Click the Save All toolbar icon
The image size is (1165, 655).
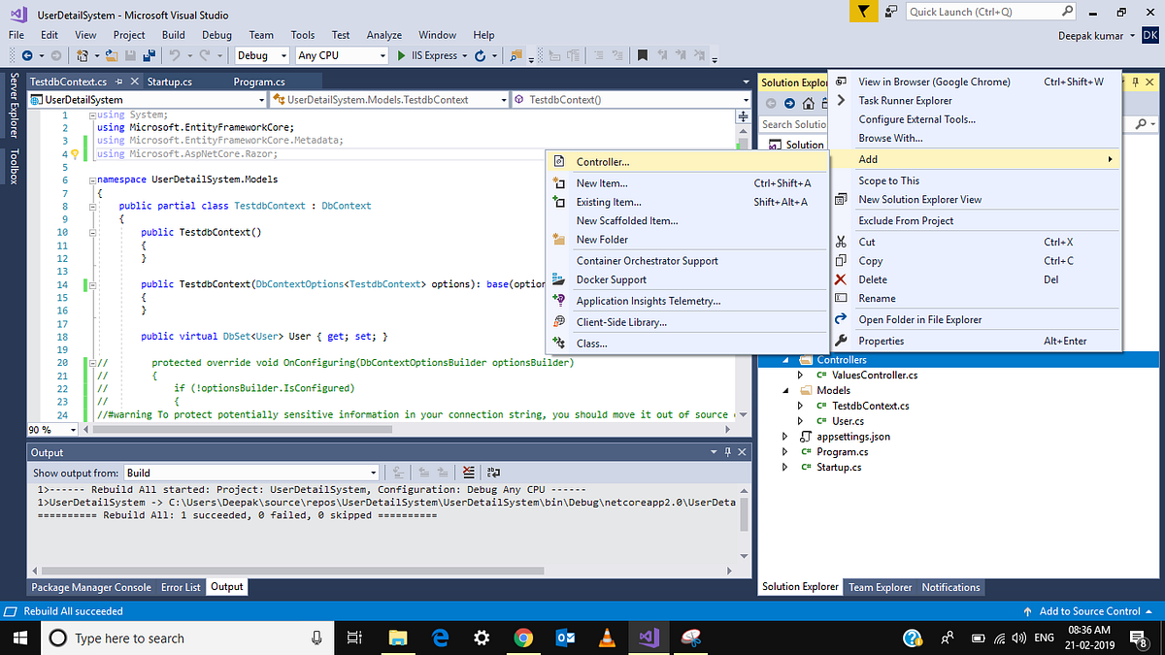click(x=150, y=56)
